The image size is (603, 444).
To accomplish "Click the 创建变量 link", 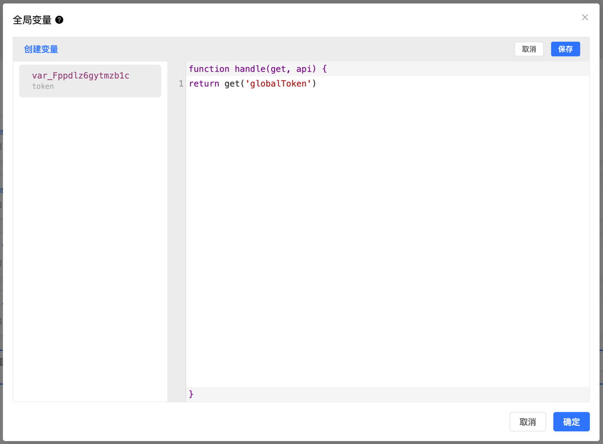I will coord(41,49).
